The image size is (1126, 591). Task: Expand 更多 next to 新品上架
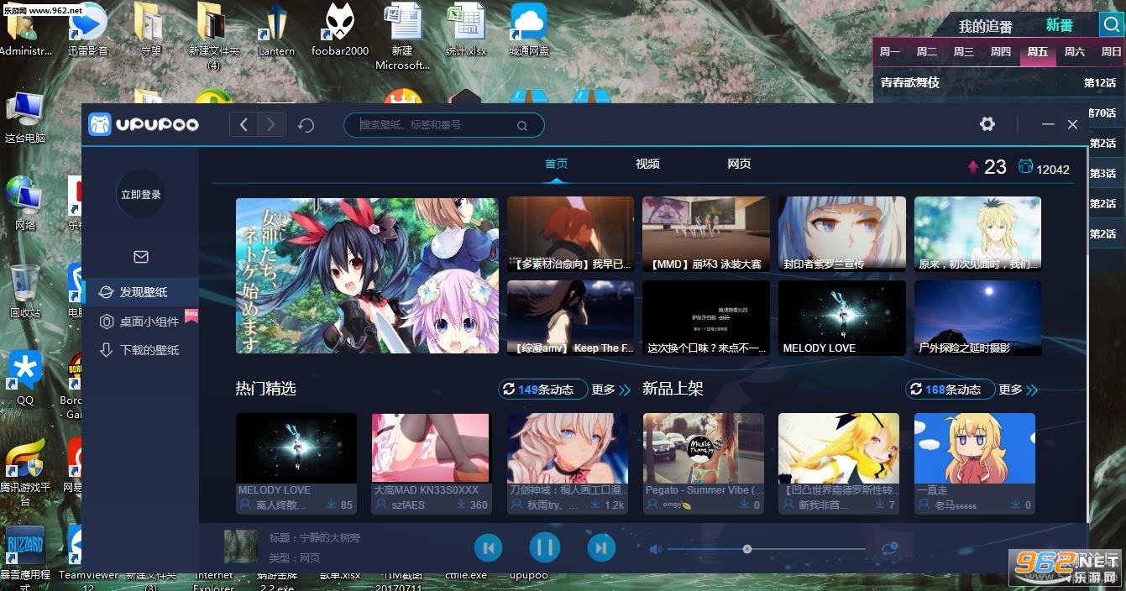pos(1019,390)
